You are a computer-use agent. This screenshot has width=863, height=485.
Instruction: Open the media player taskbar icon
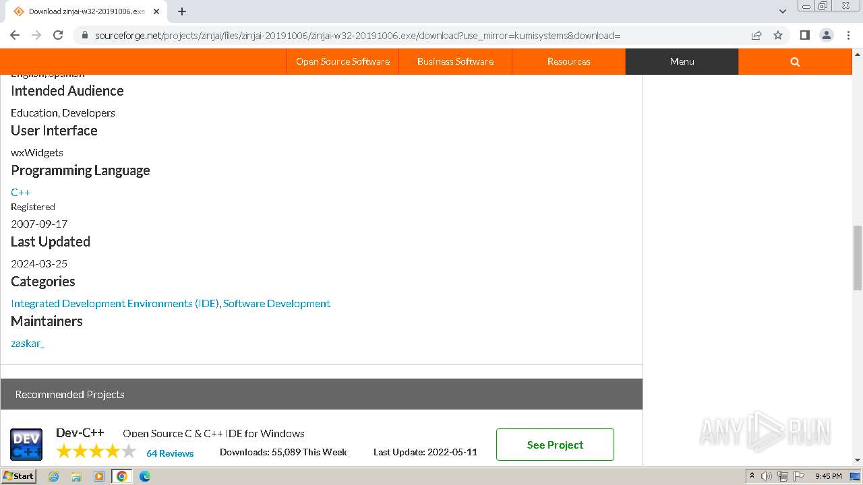click(x=99, y=476)
